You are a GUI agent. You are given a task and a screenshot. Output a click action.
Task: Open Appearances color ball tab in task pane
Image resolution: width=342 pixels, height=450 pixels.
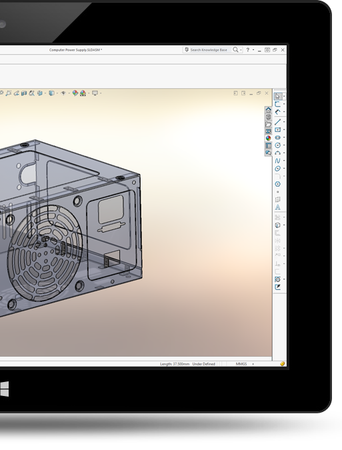(x=268, y=138)
